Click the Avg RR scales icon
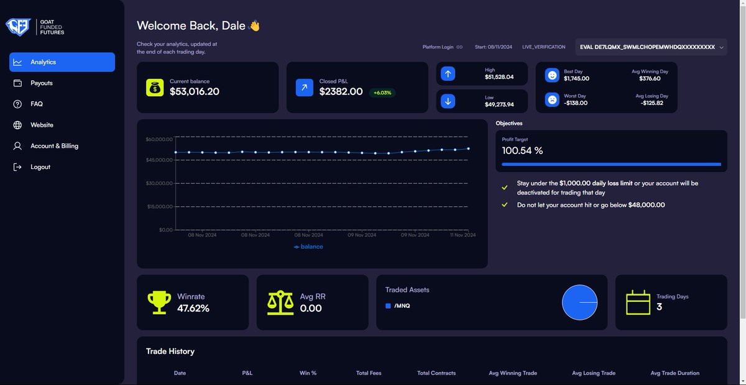 pyautogui.click(x=280, y=302)
